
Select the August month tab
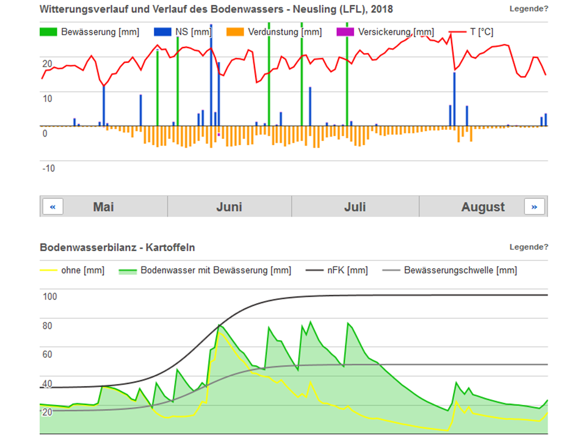pos(482,207)
